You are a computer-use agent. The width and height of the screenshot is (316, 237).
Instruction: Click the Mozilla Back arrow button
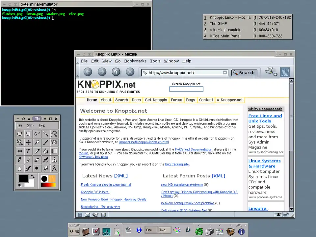(x=88, y=72)
